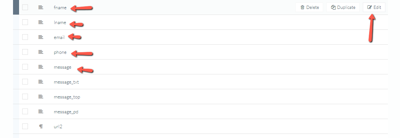Click the text field icon beside phone
400x138 pixels.
[x=41, y=52]
